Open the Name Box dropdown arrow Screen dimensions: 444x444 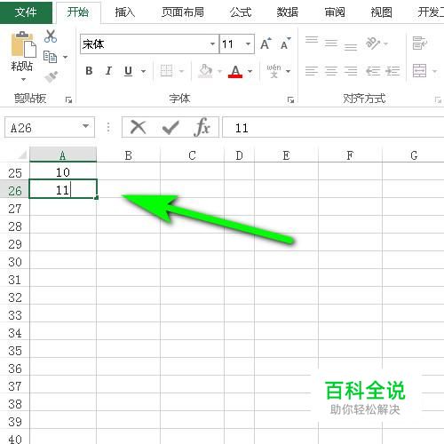pos(85,126)
